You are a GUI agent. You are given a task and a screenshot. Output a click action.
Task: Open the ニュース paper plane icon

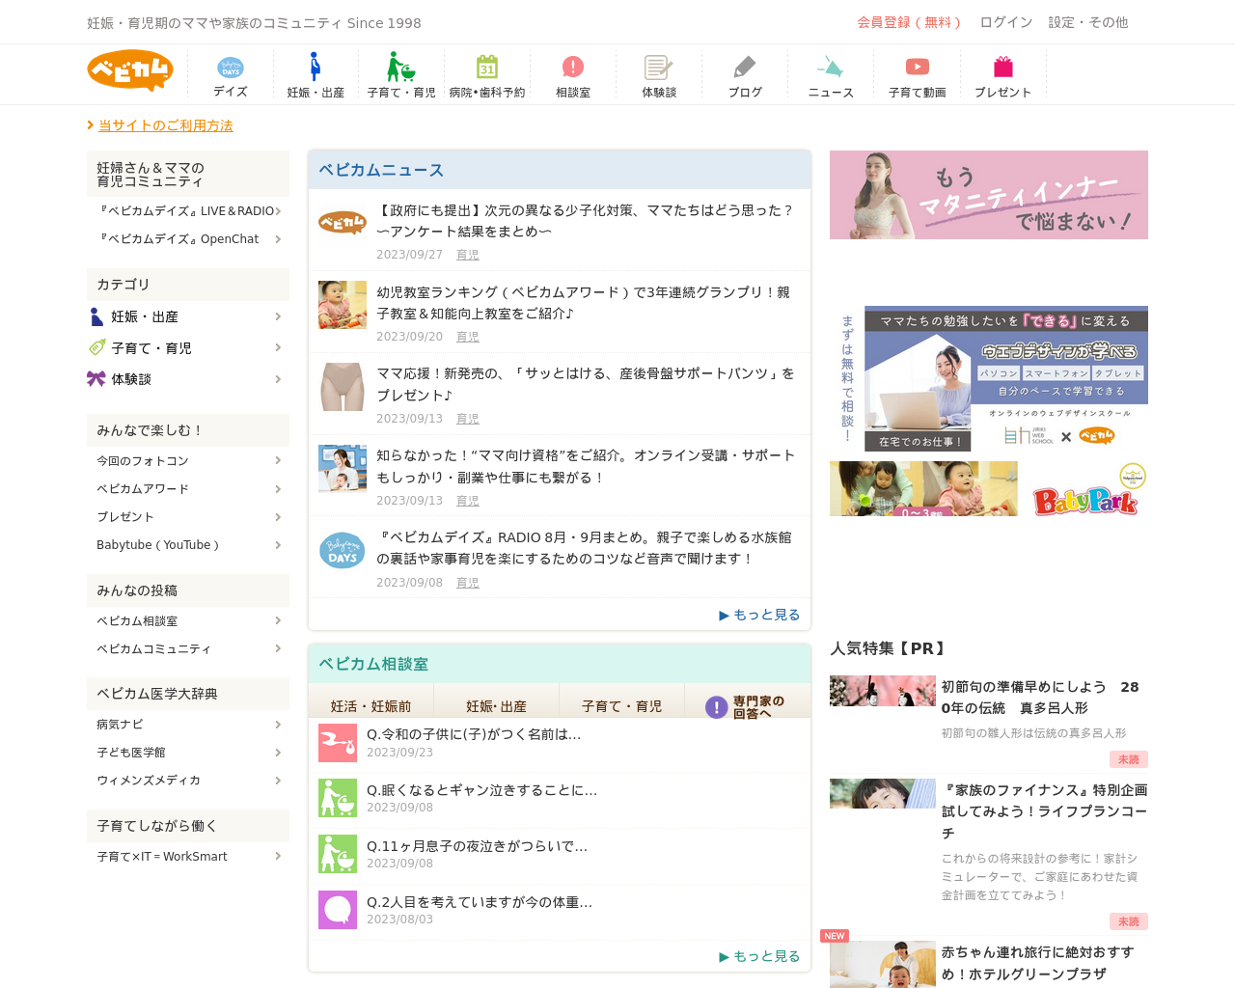click(x=830, y=67)
